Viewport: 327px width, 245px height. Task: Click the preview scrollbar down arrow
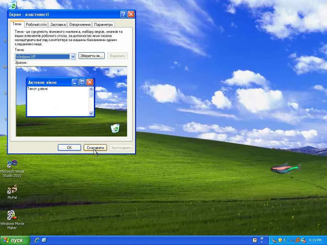tap(91, 113)
